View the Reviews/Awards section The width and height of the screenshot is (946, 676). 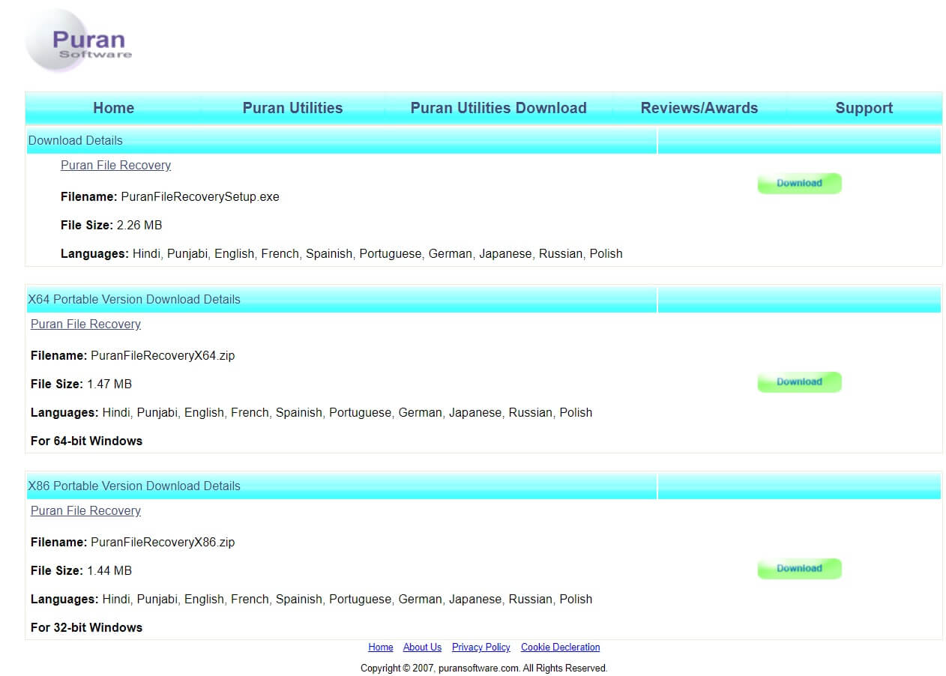pos(699,108)
